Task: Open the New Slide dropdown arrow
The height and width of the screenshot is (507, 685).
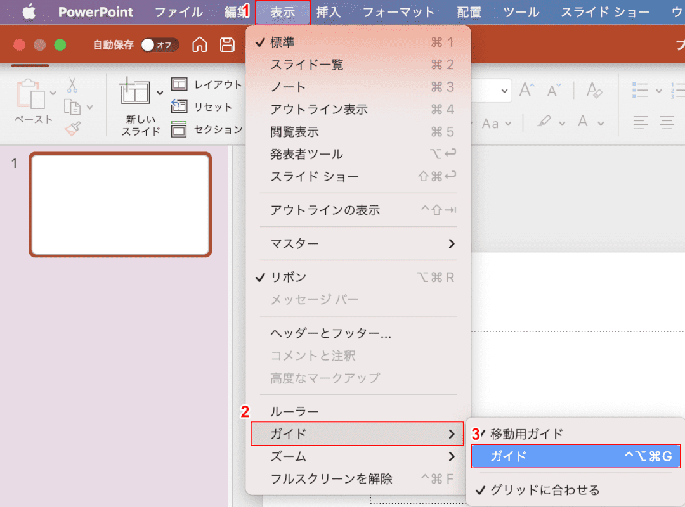Action: (x=160, y=93)
